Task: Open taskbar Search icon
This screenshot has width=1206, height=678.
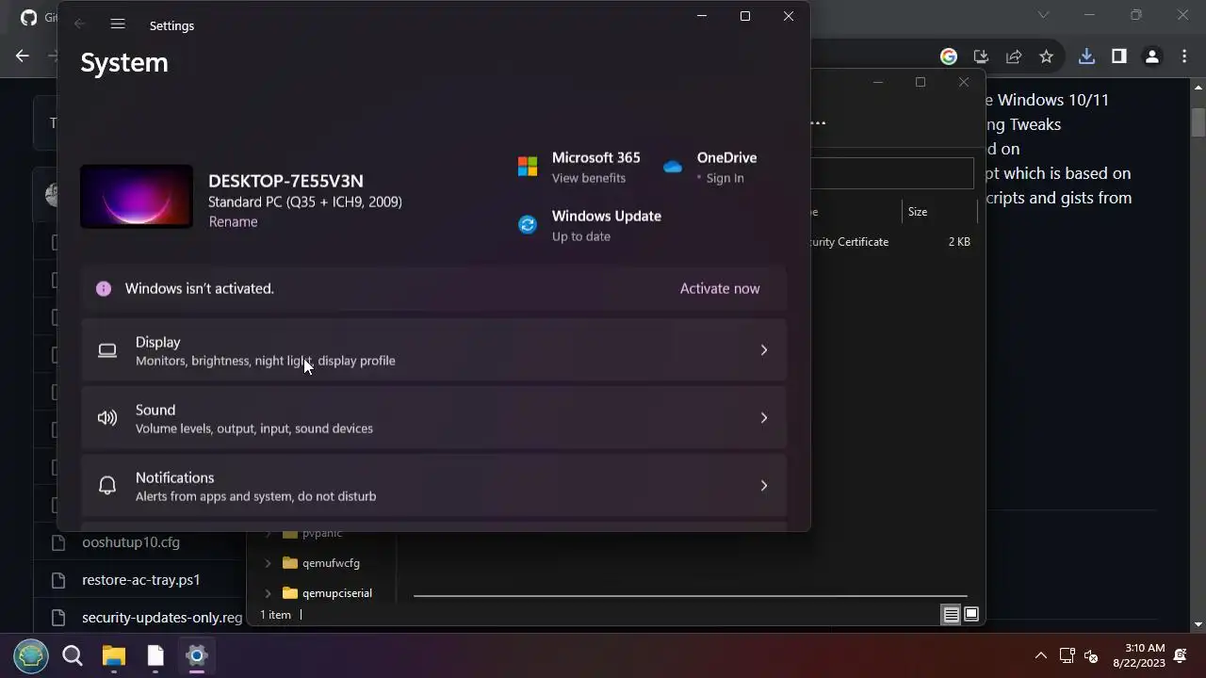Action: pos(73,655)
